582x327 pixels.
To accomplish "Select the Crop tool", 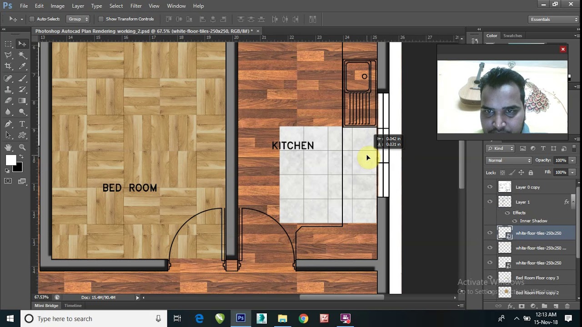I will (x=8, y=66).
